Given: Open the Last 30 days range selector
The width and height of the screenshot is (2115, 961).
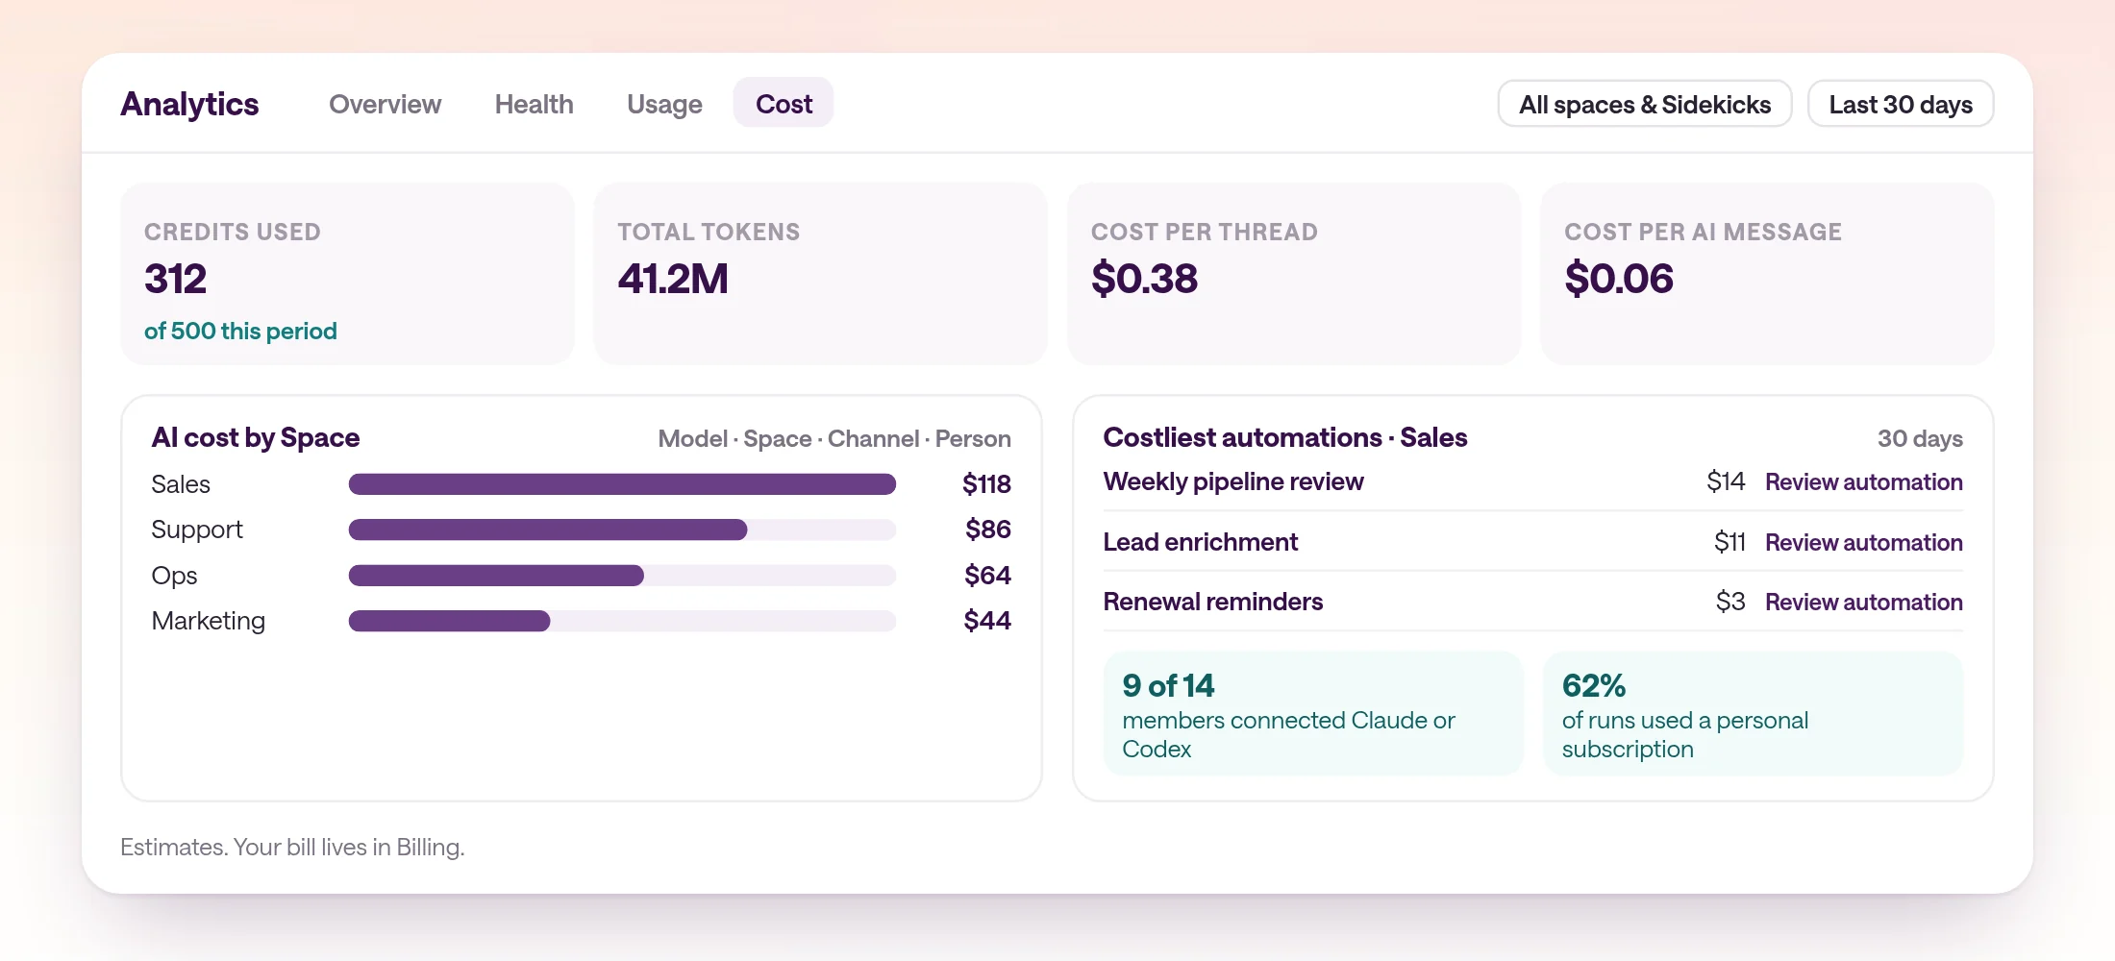Looking at the screenshot, I should click(x=1901, y=104).
